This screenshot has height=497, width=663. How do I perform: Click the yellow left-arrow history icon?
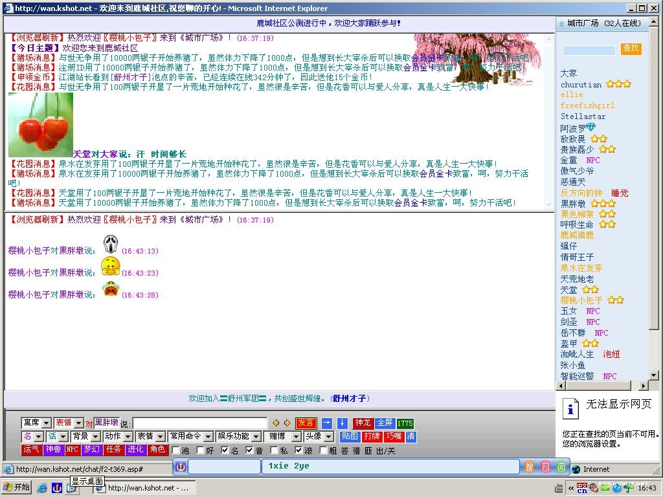(276, 423)
